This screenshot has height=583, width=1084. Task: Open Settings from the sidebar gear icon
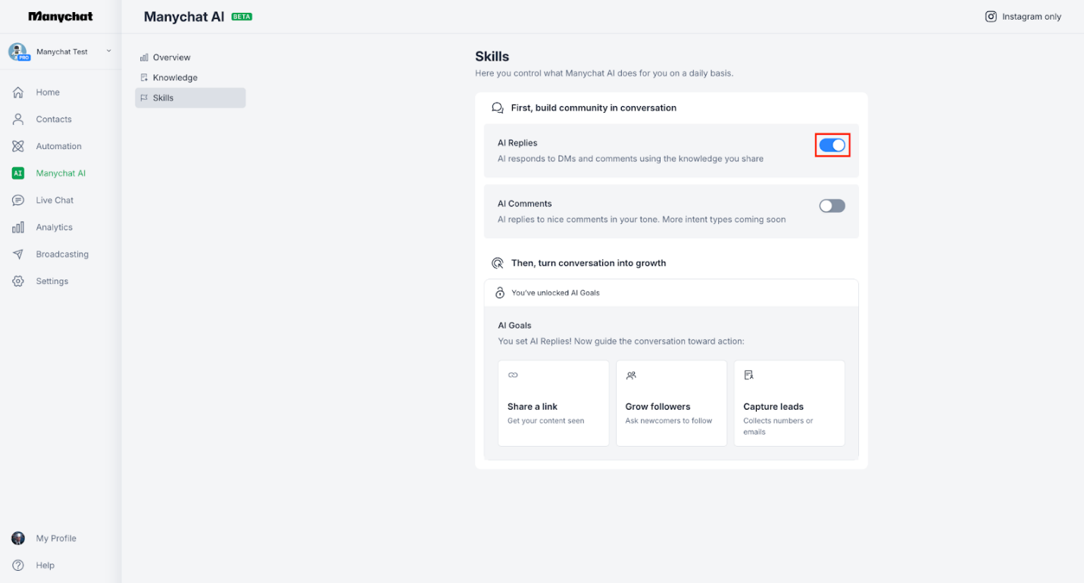coord(52,281)
